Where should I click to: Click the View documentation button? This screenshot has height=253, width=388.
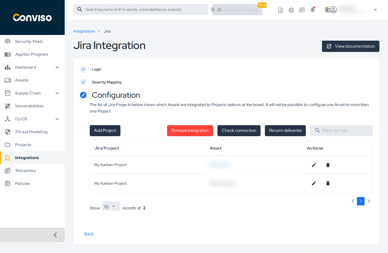point(351,46)
